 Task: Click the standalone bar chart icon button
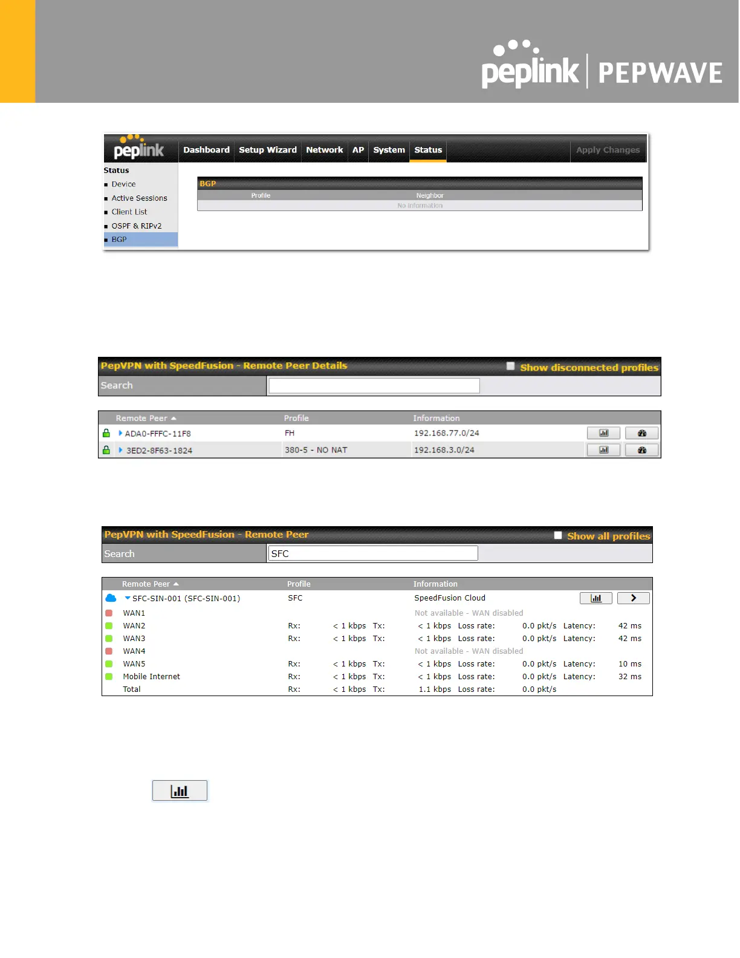(180, 790)
